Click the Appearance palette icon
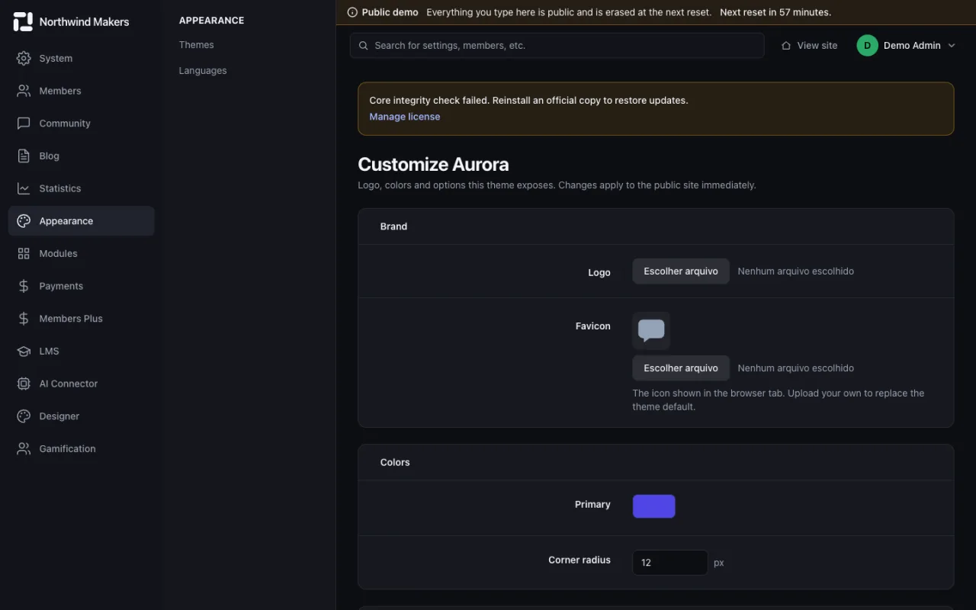This screenshot has width=976, height=610. 24,221
